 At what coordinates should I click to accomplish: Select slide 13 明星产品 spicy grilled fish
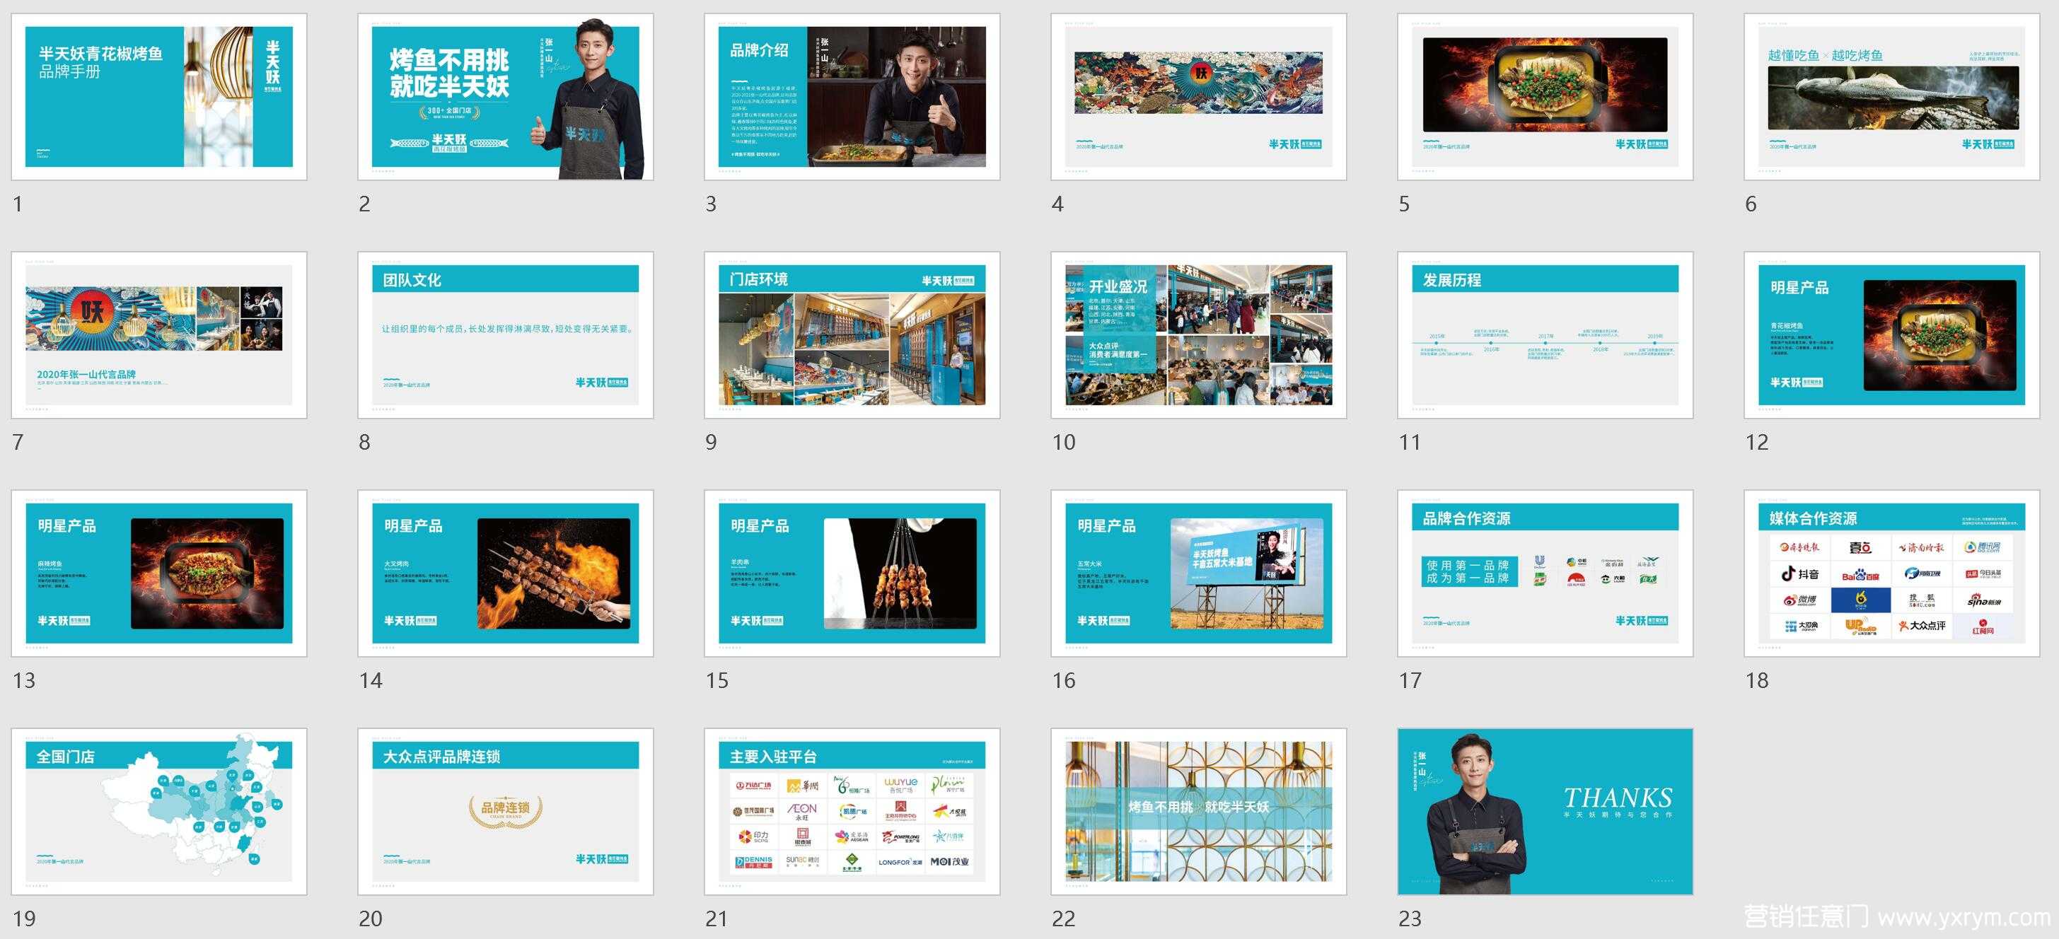coord(159,573)
